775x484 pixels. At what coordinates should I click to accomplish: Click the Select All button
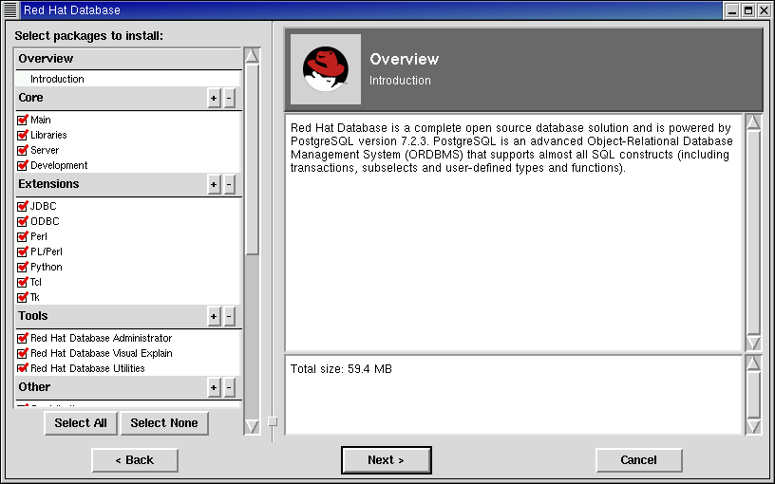(x=81, y=423)
